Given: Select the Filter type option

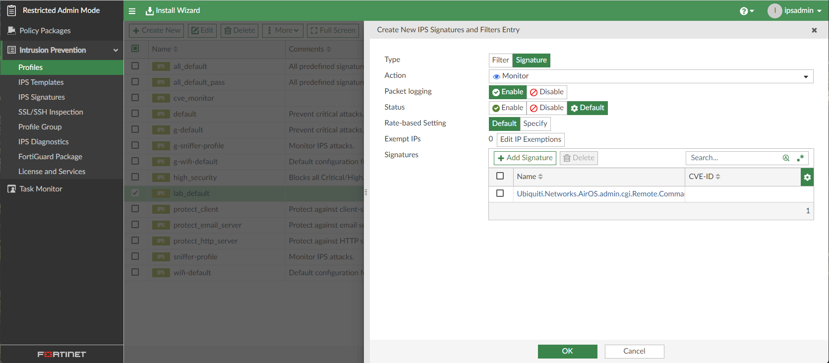Looking at the screenshot, I should [x=500, y=60].
